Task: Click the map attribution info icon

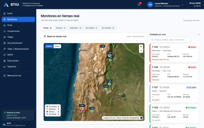Action: tap(141, 118)
